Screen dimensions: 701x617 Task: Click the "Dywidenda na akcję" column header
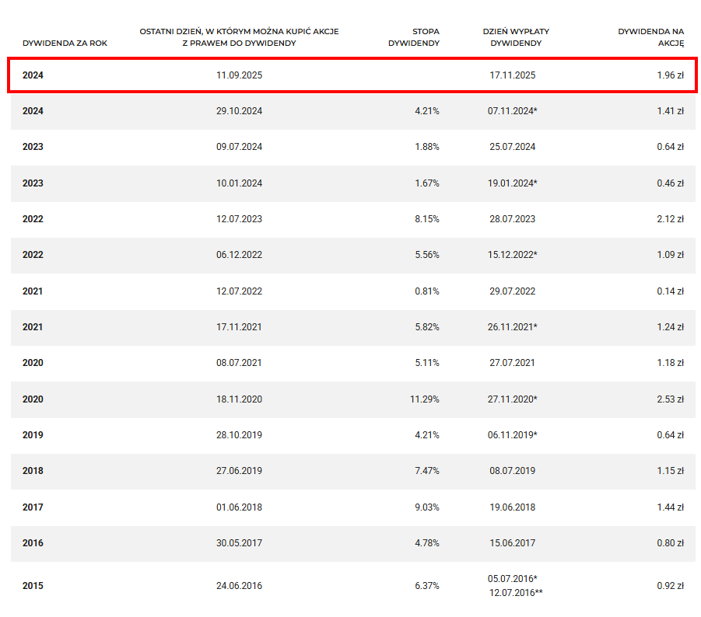[650, 37]
